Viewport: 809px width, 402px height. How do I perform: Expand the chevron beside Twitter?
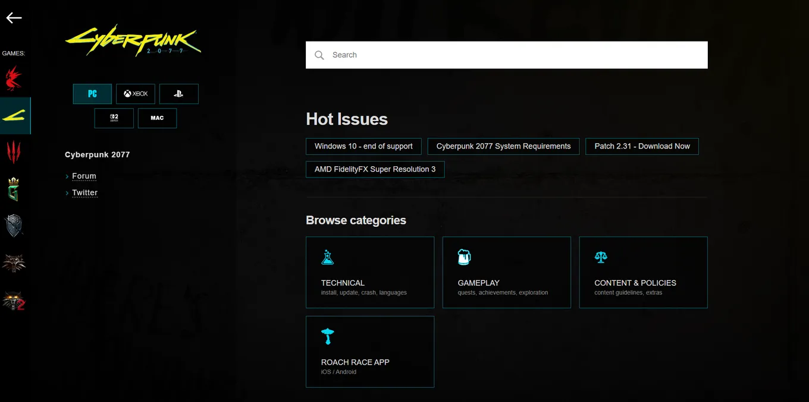click(x=67, y=193)
